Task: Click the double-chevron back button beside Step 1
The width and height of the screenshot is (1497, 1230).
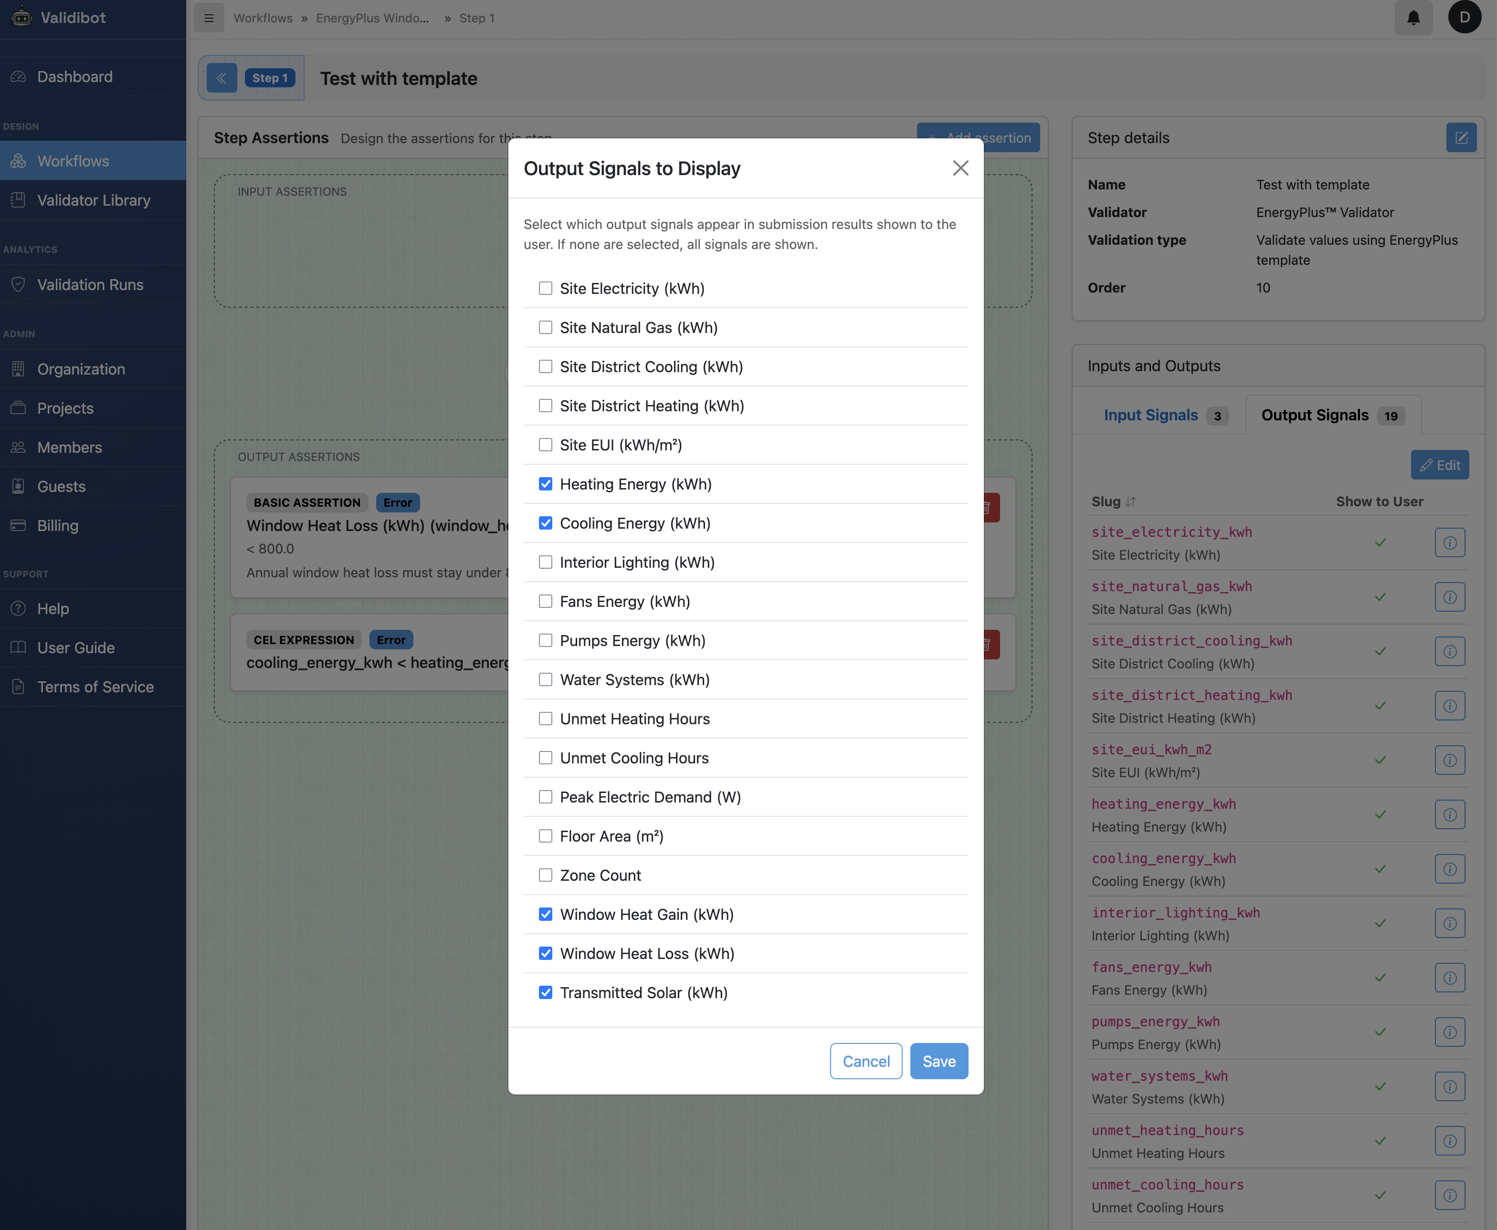Action: tap(221, 78)
